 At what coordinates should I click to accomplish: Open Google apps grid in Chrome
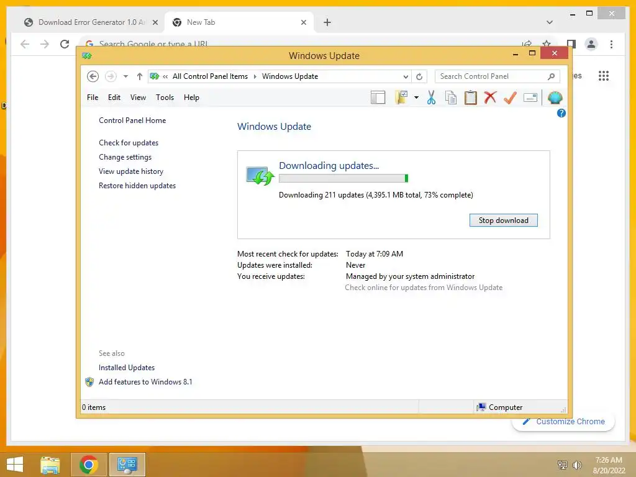coord(604,76)
